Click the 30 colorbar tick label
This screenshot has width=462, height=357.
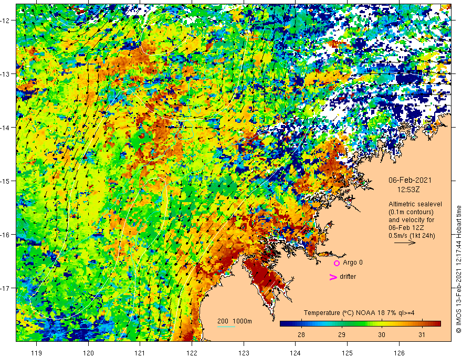382,335
